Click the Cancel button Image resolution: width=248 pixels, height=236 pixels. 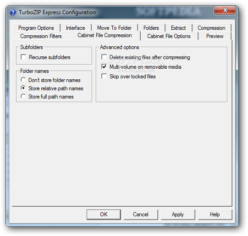(x=141, y=214)
